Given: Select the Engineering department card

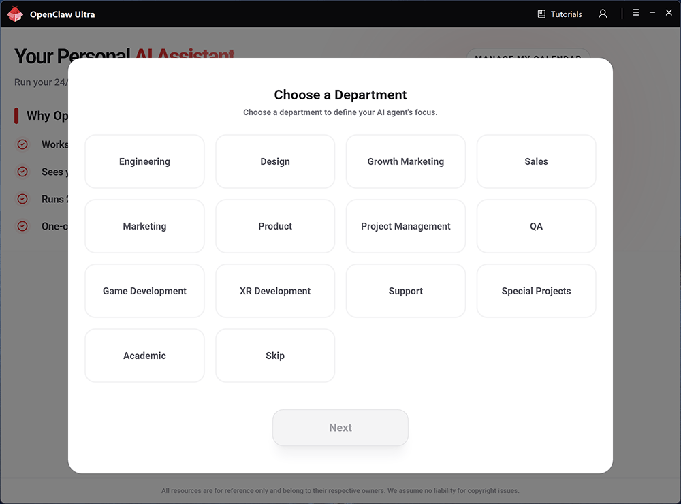Looking at the screenshot, I should click(144, 161).
